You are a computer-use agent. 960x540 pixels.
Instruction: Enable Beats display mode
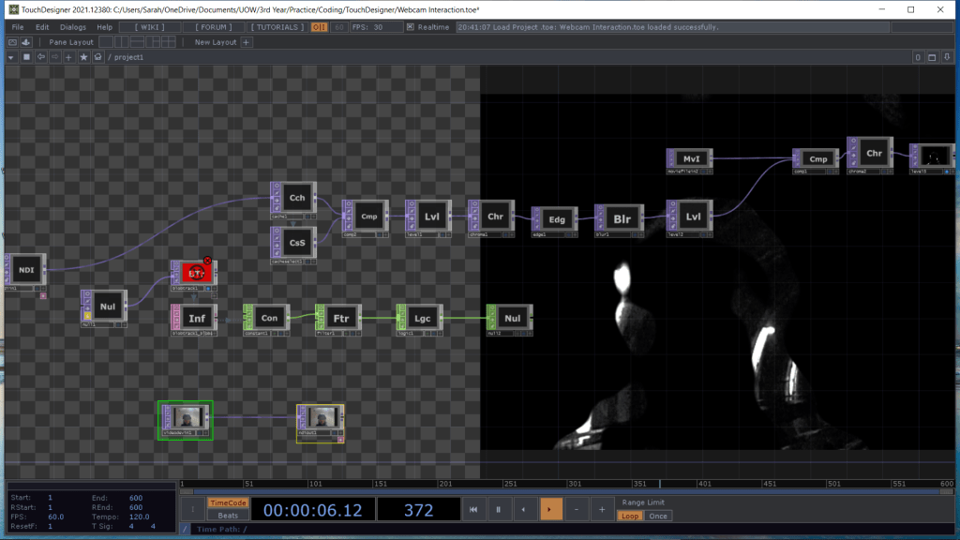click(x=227, y=516)
